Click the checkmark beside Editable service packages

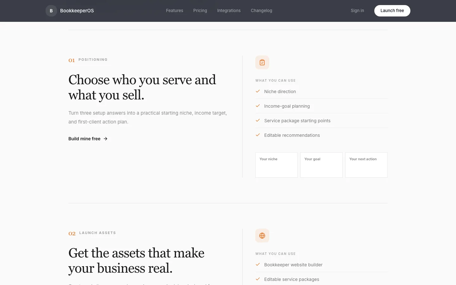258,279
